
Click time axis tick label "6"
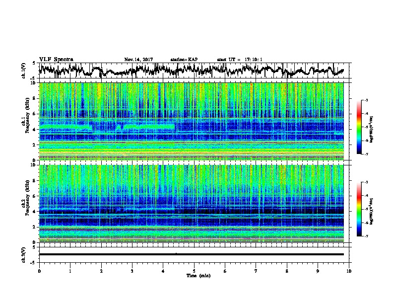point(225,271)
